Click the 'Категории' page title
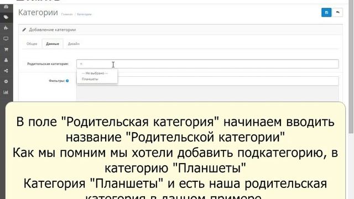This screenshot has height=199, width=354. (x=38, y=12)
